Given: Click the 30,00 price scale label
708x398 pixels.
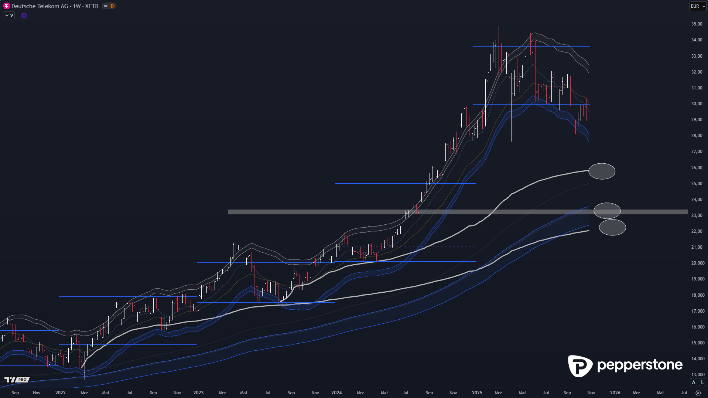Looking at the screenshot, I should pyautogui.click(x=697, y=104).
